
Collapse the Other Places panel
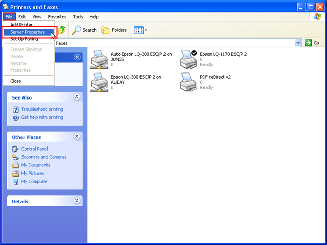77,137
